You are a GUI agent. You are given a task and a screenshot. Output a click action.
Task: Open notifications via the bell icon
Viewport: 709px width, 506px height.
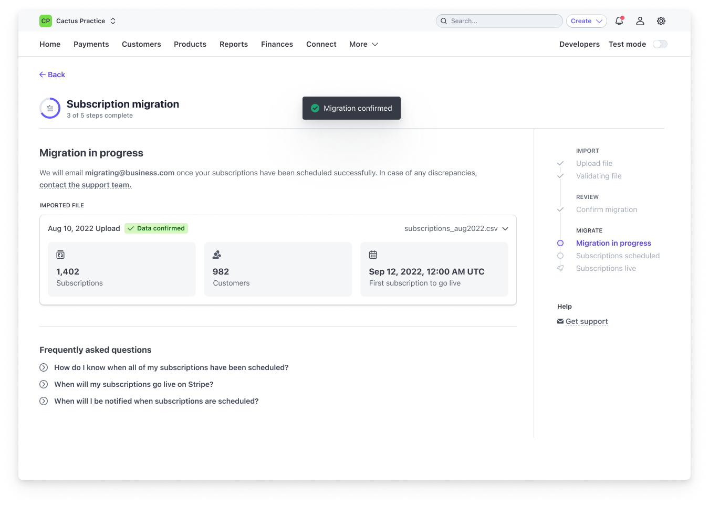(619, 21)
